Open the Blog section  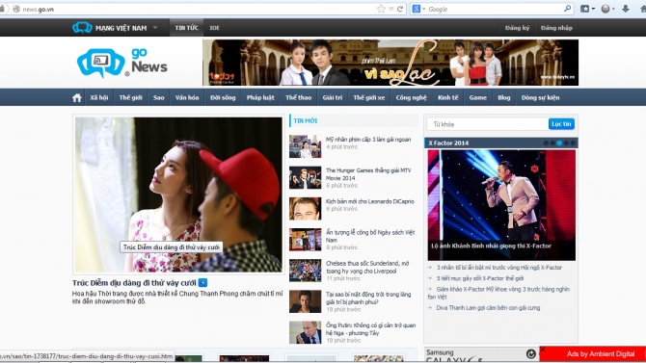coord(504,97)
